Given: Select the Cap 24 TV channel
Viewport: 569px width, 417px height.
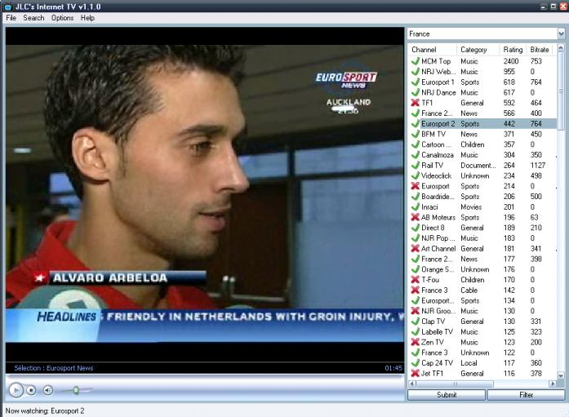Looking at the screenshot, I should tap(482, 363).
